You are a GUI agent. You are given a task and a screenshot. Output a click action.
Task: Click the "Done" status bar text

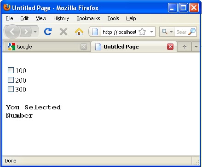11,161
